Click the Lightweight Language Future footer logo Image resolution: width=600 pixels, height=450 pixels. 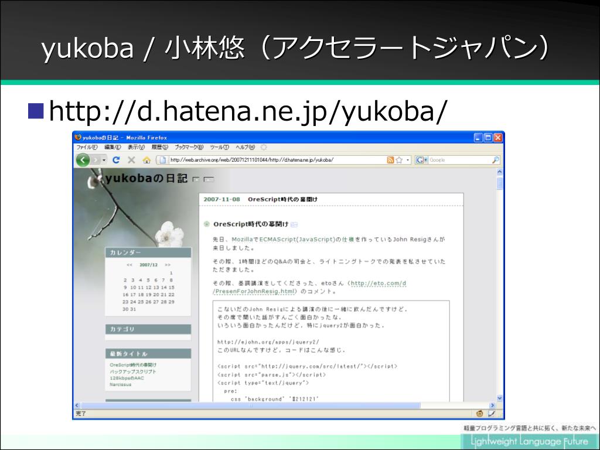click(530, 441)
